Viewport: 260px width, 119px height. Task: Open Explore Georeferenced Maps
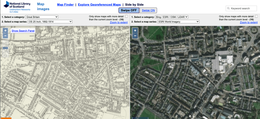point(99,5)
